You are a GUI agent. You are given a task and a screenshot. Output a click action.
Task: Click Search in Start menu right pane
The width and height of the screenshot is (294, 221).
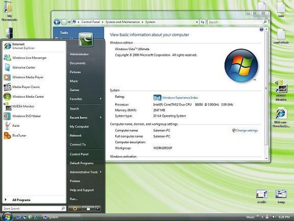[x=74, y=109]
